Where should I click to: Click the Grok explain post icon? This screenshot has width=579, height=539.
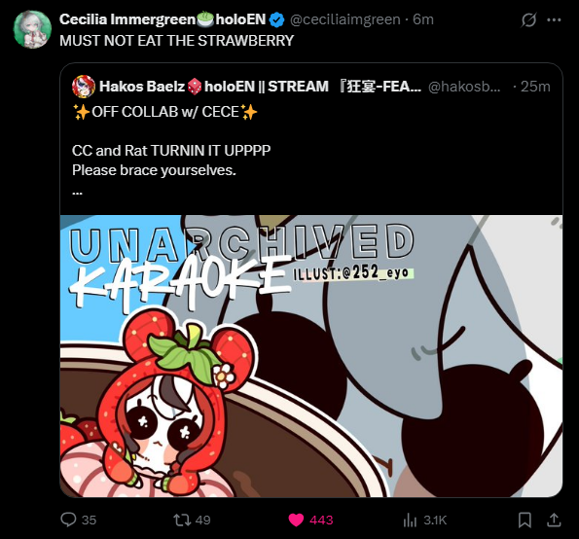[x=528, y=19]
